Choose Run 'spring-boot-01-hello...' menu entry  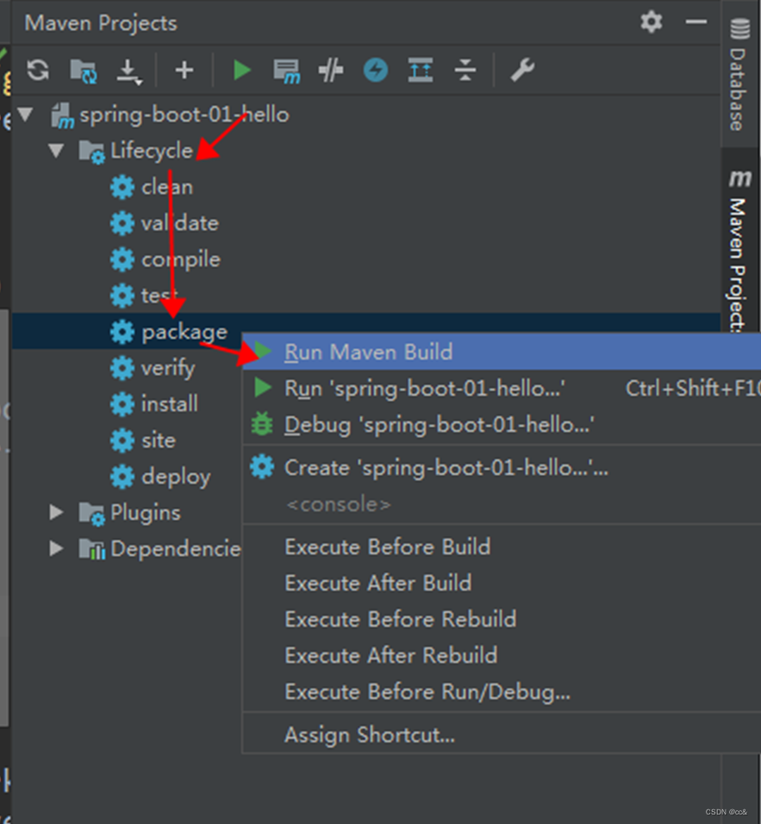(502, 388)
